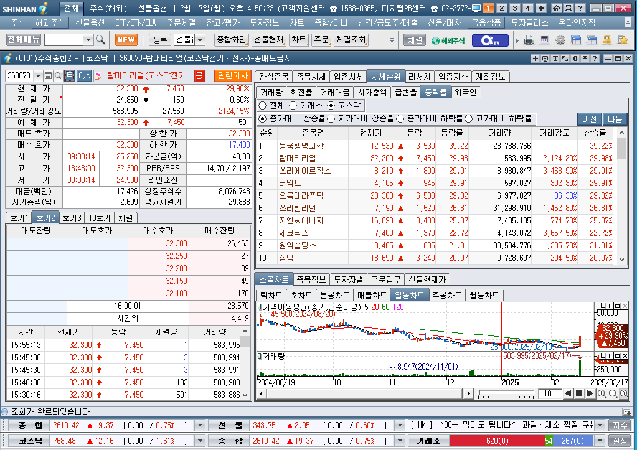
Task: Select 고가대비 하락률 radio option
Action: tap(469, 119)
